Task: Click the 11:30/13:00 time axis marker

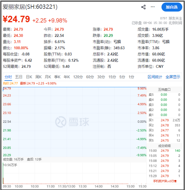Action: (x=67, y=186)
